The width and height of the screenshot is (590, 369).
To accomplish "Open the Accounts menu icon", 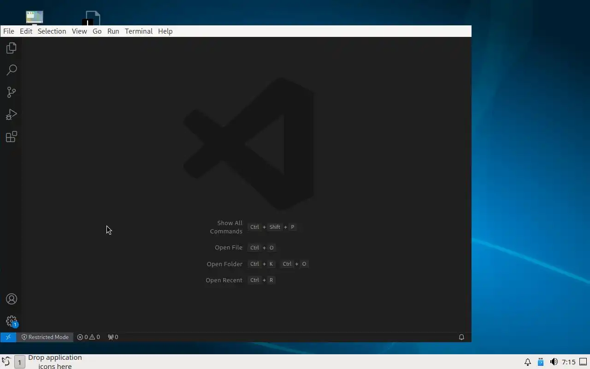I will [12, 299].
